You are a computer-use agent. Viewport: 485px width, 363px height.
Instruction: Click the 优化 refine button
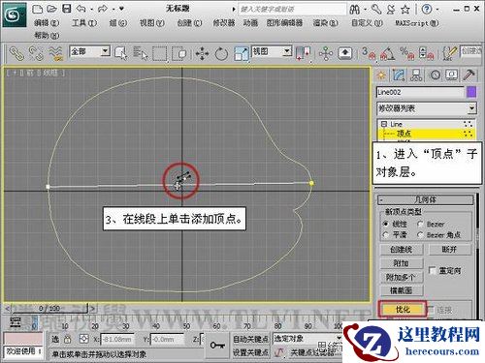tap(403, 310)
